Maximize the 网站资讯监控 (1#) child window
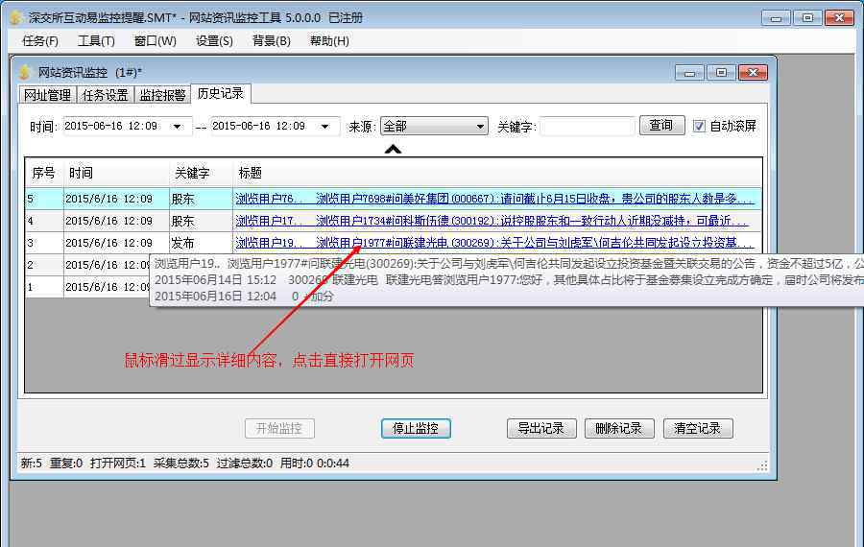 [721, 73]
